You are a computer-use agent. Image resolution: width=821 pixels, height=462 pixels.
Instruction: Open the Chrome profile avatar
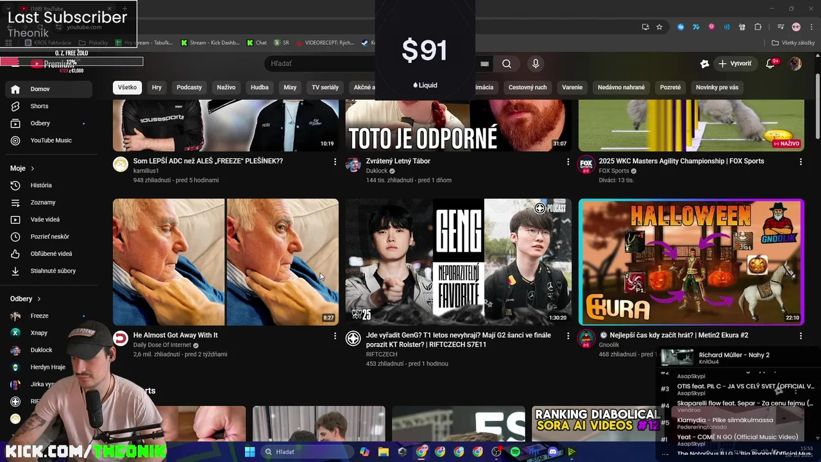(x=796, y=27)
